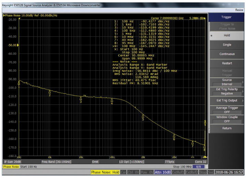Select Single trigger mode

[x=227, y=45]
